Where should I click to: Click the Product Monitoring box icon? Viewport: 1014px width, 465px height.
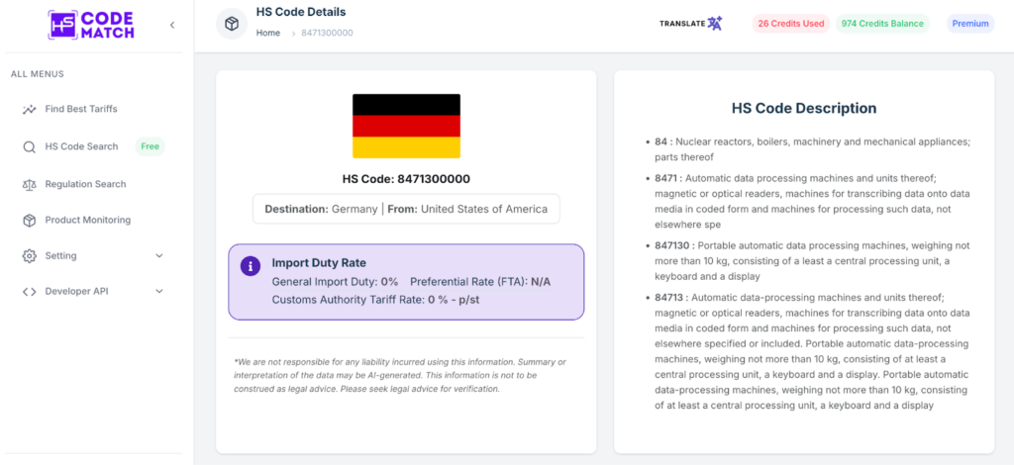click(29, 220)
